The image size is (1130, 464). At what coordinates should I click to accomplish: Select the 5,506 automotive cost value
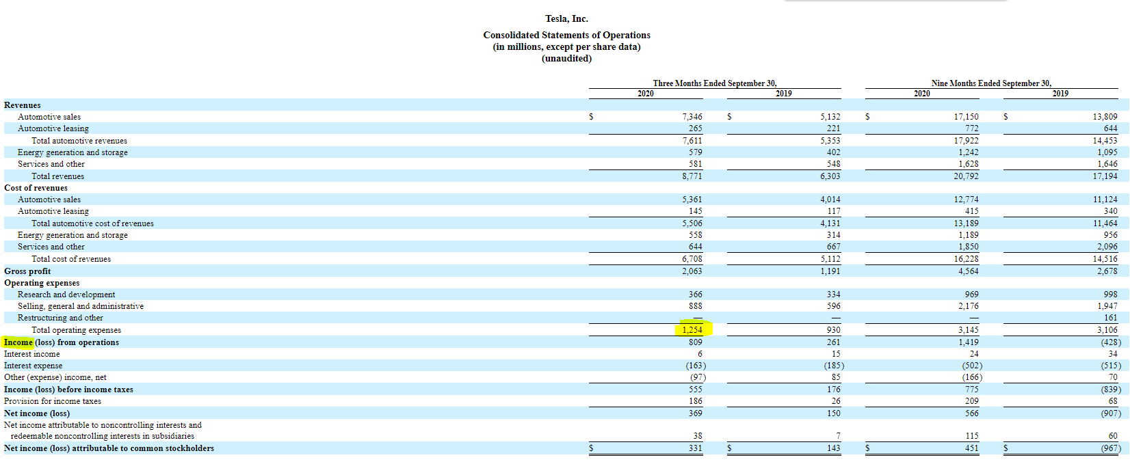tap(692, 223)
